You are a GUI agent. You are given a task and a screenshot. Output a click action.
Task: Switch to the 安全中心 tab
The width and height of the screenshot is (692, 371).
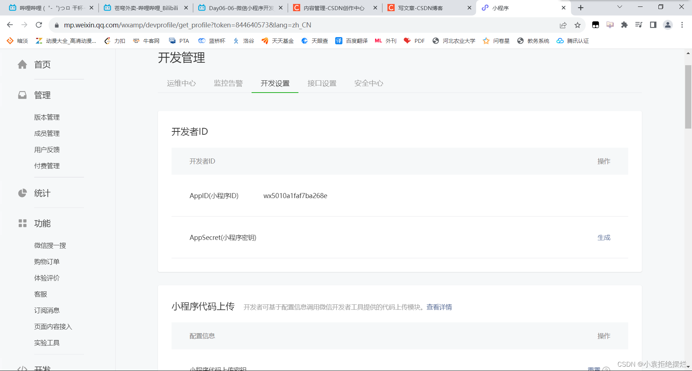tap(369, 83)
